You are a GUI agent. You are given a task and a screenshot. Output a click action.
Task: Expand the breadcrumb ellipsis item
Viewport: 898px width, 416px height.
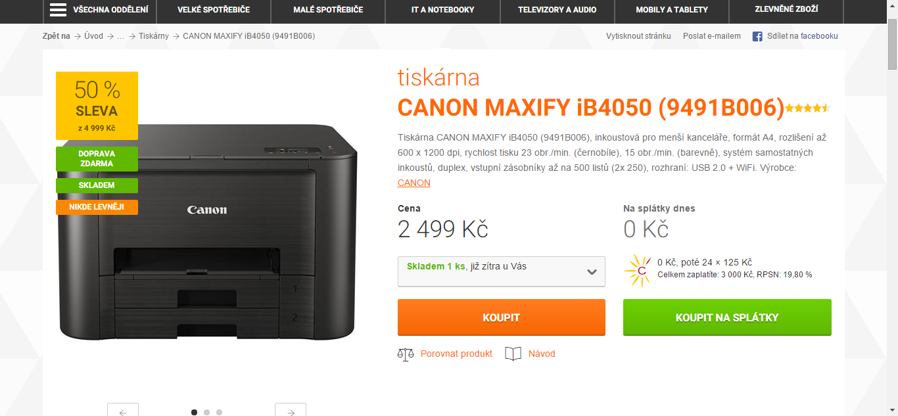pyautogui.click(x=121, y=36)
